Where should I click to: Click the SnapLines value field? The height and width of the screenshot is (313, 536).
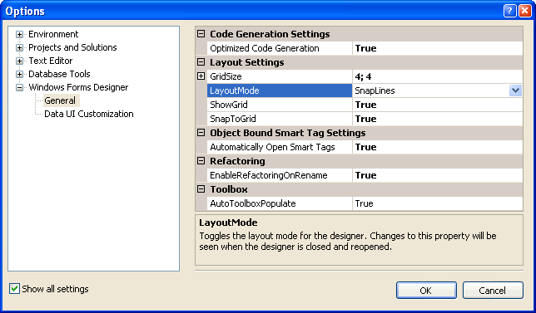431,90
